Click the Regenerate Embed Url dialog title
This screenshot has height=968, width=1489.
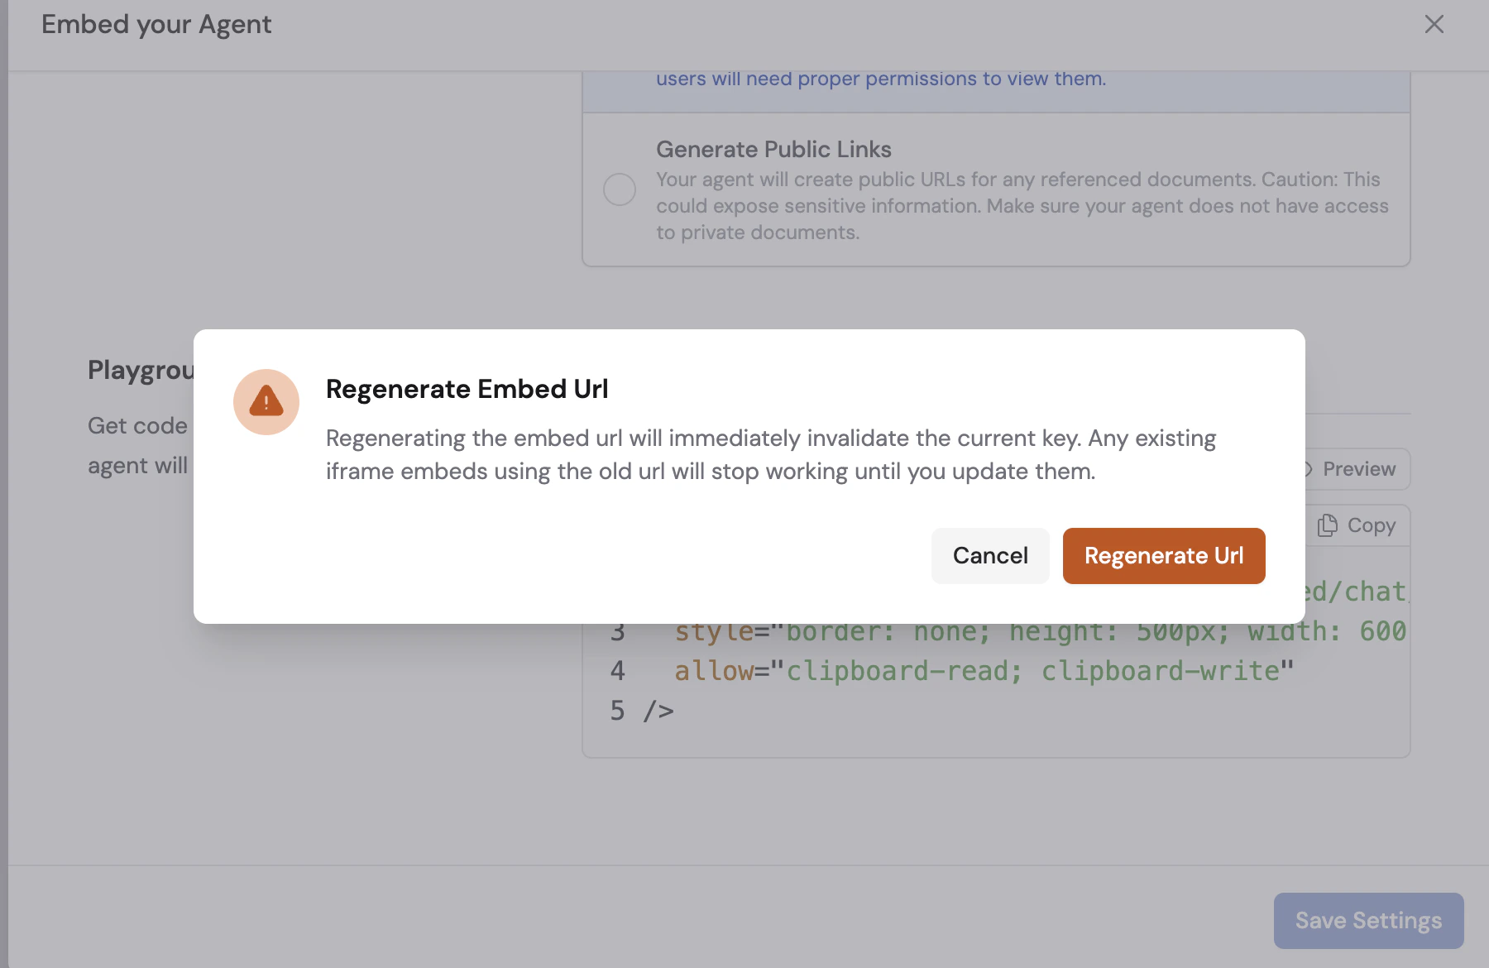pos(467,388)
